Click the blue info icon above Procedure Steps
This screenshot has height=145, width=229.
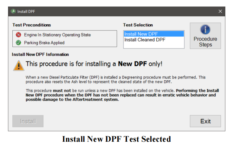(205, 29)
